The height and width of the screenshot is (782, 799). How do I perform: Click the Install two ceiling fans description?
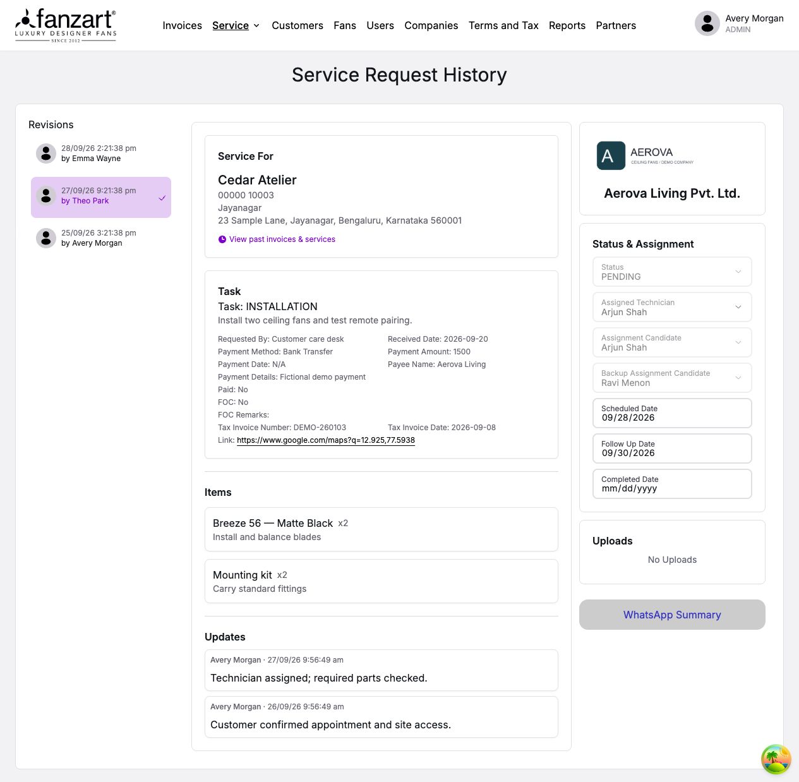315,320
